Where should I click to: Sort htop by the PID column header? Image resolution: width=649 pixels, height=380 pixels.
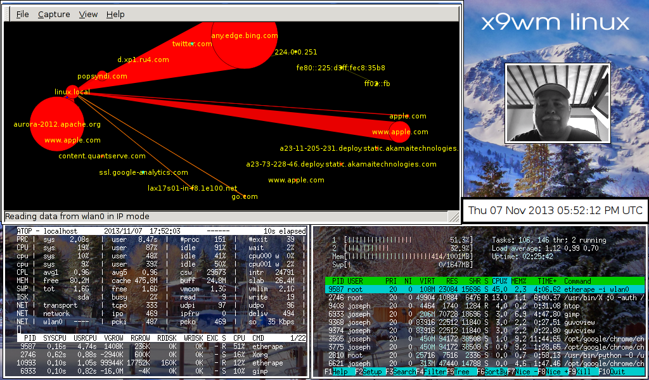338,281
